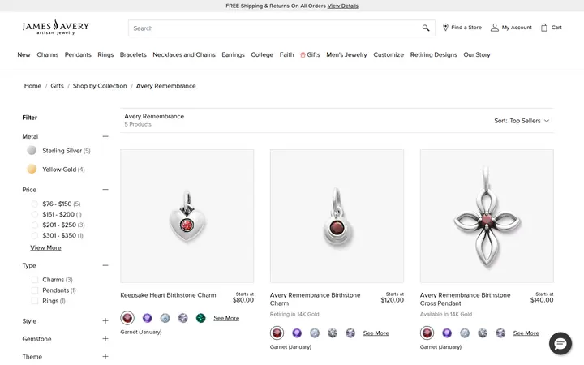This screenshot has width=584, height=365.
Task: Open the Charms menu
Action: [48, 55]
